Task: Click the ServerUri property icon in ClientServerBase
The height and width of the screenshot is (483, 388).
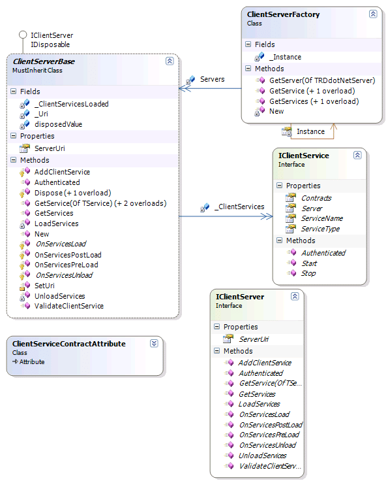Action: 25,148
